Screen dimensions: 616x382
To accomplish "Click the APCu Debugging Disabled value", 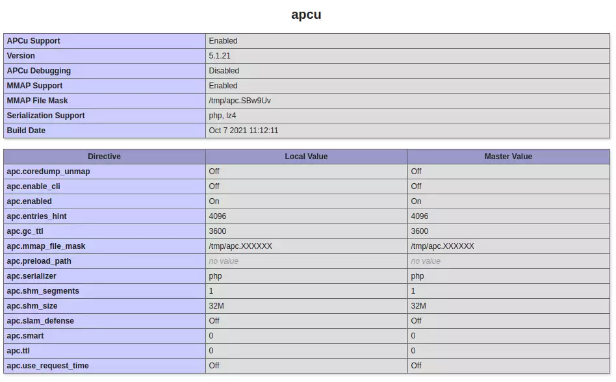I will point(224,71).
